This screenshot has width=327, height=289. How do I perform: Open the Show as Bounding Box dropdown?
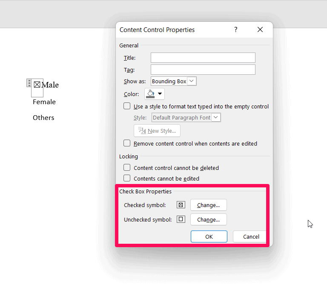point(174,81)
